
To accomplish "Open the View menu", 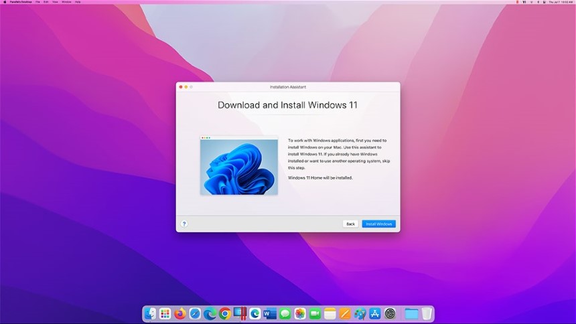I will click(x=55, y=2).
